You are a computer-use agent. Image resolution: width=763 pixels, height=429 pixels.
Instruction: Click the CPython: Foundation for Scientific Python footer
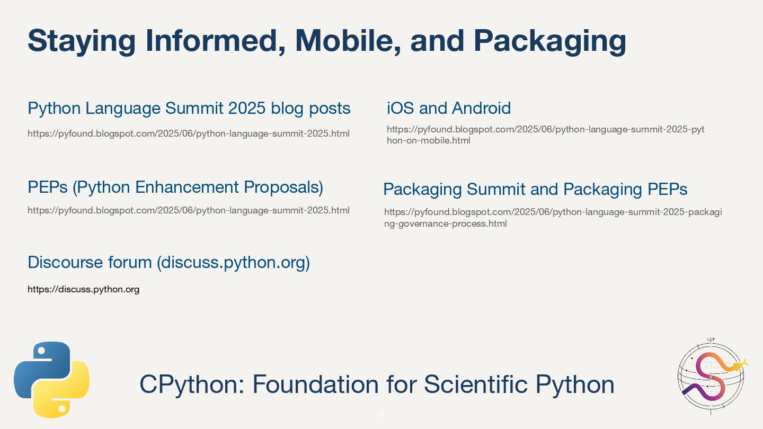tap(377, 384)
